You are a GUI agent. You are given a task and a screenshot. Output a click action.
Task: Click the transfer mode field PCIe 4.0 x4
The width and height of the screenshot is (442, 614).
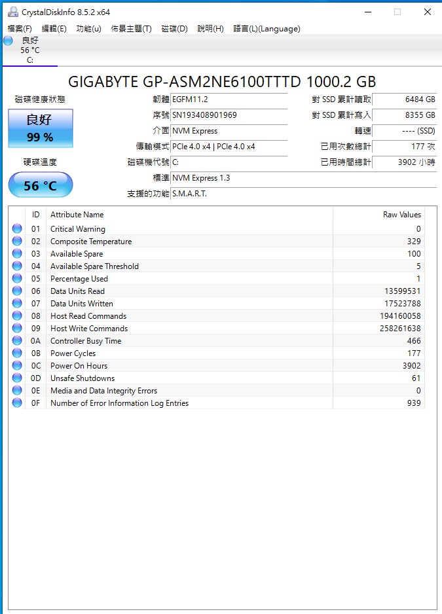pyautogui.click(x=229, y=147)
